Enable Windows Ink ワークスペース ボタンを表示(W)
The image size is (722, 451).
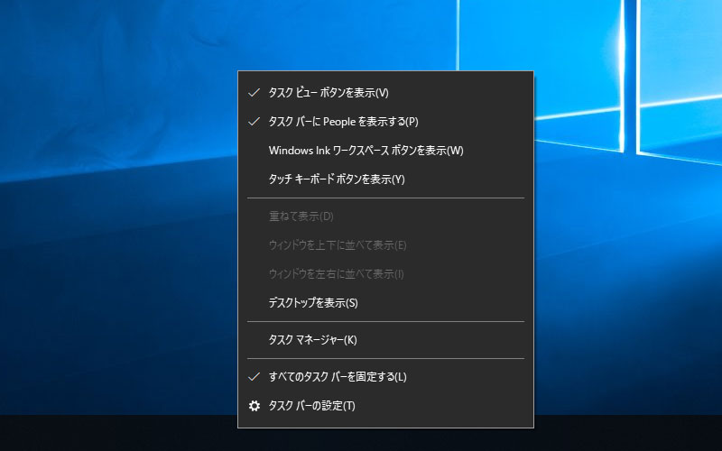pyautogui.click(x=385, y=151)
